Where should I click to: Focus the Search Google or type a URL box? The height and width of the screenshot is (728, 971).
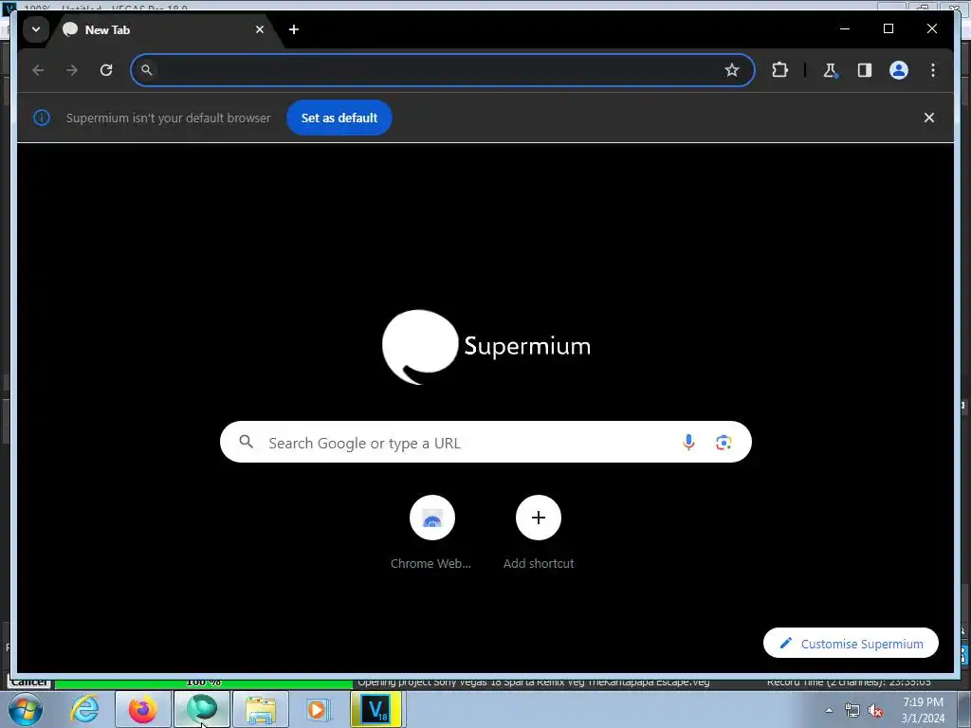coord(485,442)
